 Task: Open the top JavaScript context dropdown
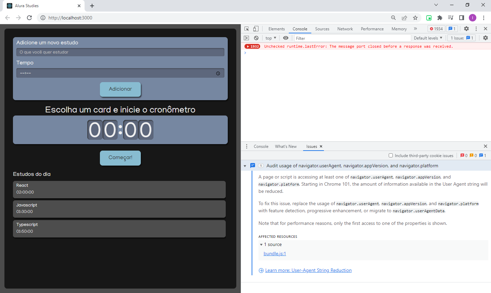coord(271,38)
